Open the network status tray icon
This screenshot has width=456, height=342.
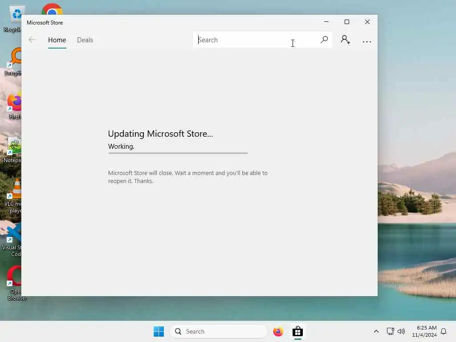pos(390,331)
